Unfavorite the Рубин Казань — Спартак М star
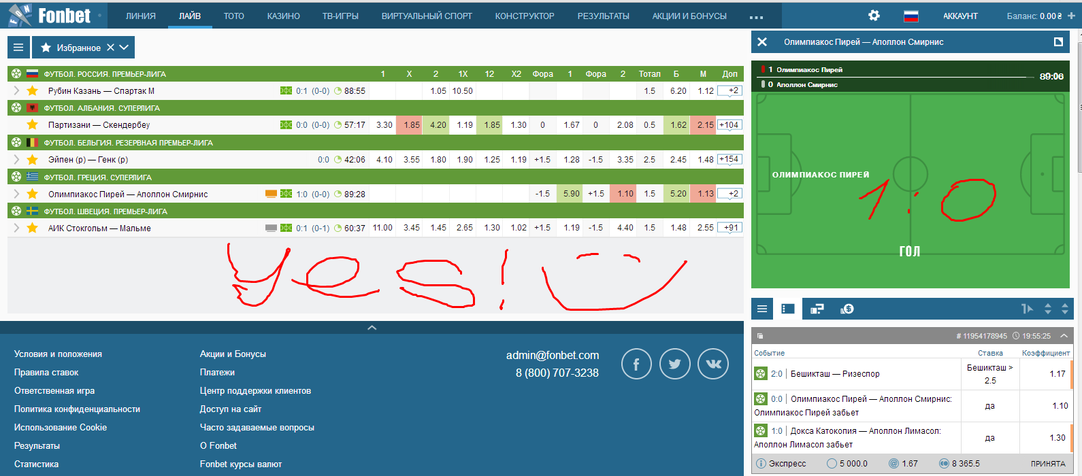The height and width of the screenshot is (476, 1082). (x=32, y=90)
